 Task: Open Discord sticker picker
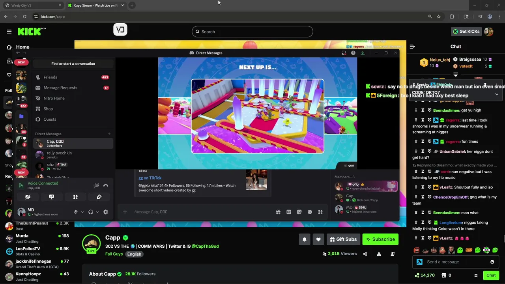tap(299, 212)
